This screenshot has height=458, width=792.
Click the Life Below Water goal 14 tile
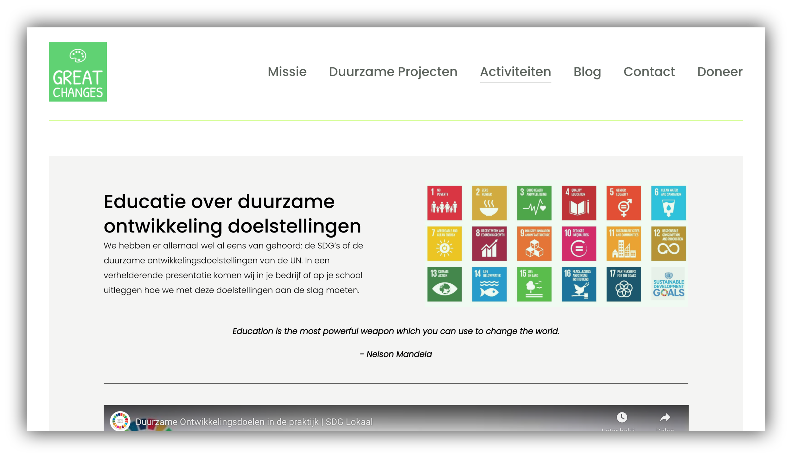pos(489,284)
